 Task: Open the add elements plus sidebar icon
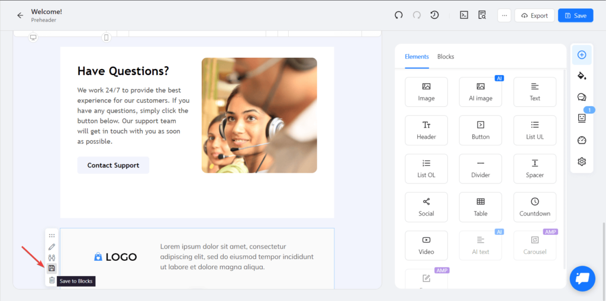(582, 55)
